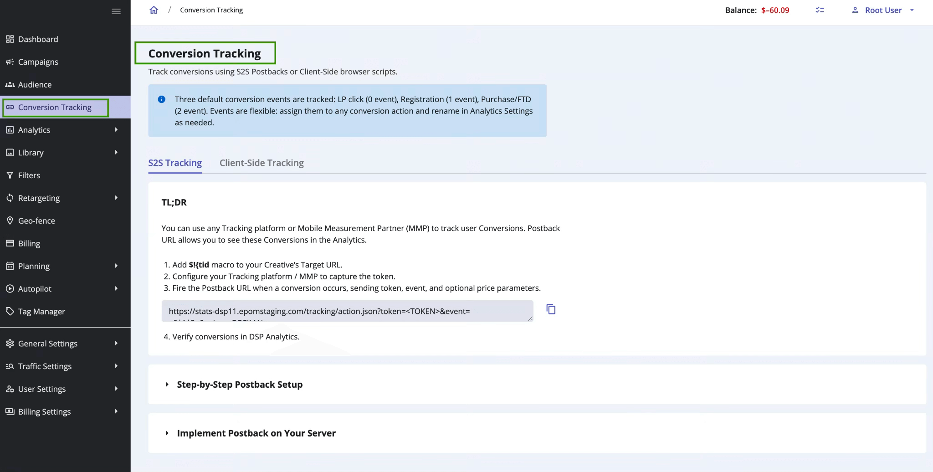933x472 pixels.
Task: Select the Campaigns megaphone icon
Action: point(10,62)
